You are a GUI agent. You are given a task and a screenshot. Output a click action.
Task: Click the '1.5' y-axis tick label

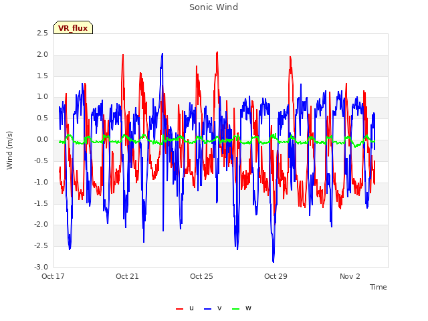click(x=42, y=76)
